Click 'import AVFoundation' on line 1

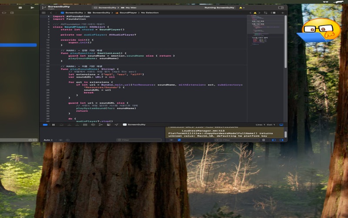coord(71,17)
